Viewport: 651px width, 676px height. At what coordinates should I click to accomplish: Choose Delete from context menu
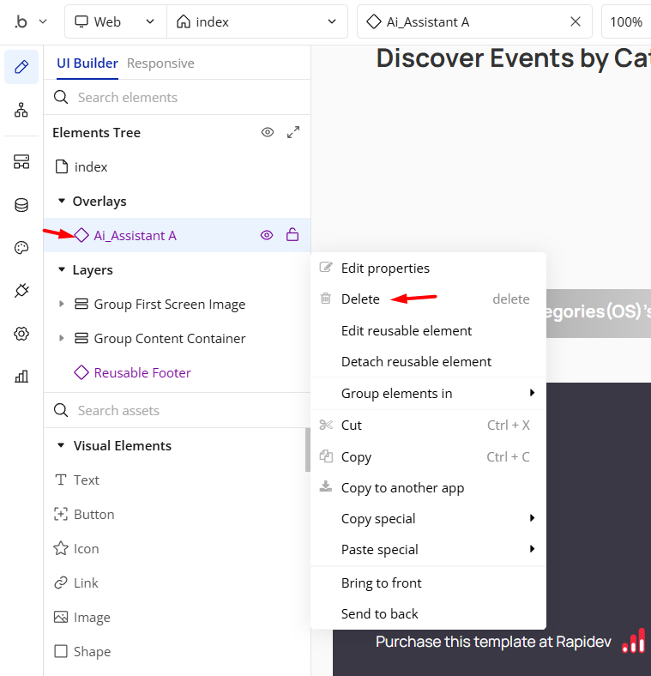360,299
